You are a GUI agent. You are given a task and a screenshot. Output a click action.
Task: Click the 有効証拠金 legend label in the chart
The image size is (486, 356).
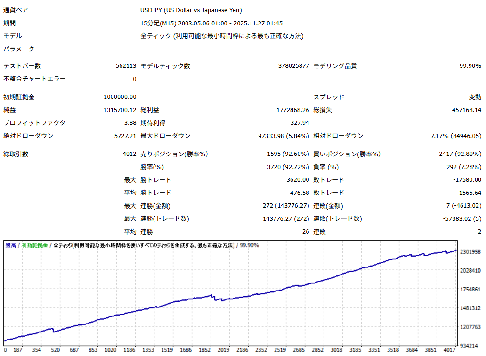click(x=34, y=245)
